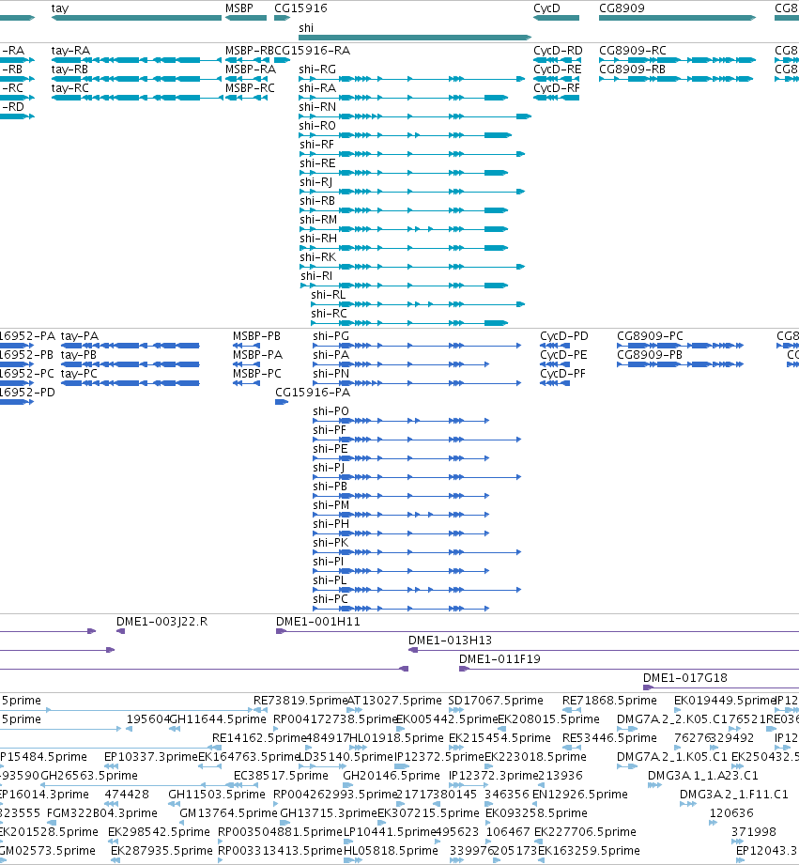The height and width of the screenshot is (865, 799).
Task: Click transcript tay-RB label
Action: (69, 70)
